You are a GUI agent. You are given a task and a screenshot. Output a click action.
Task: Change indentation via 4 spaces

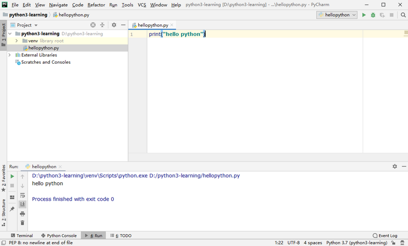click(313, 242)
